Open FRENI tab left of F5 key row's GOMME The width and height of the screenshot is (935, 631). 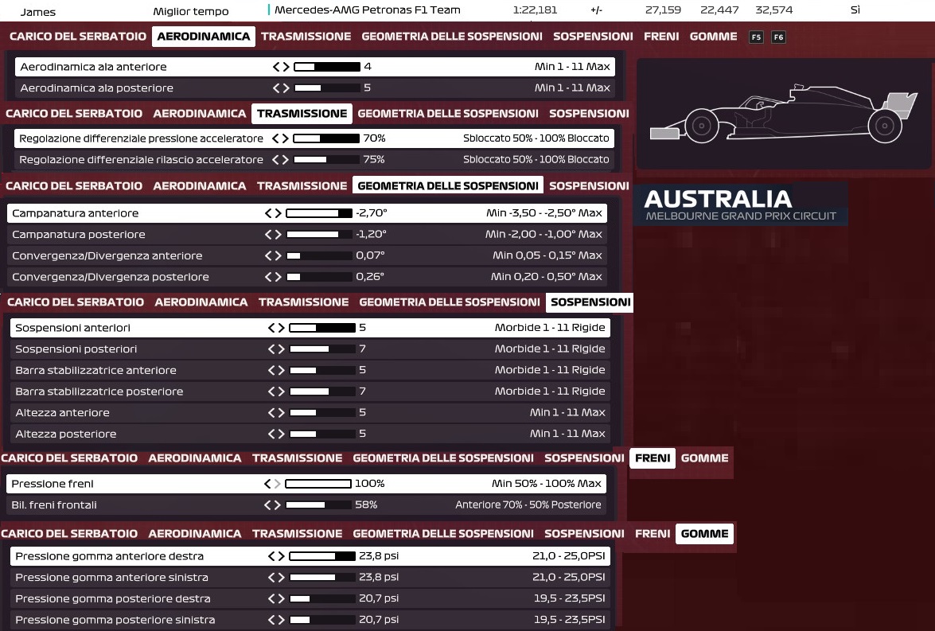[661, 37]
